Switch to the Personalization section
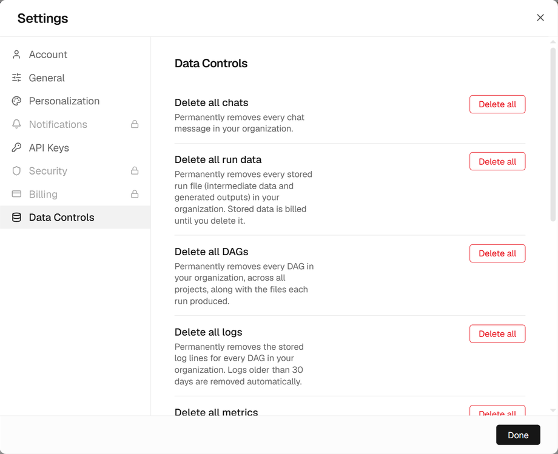 coord(75,101)
